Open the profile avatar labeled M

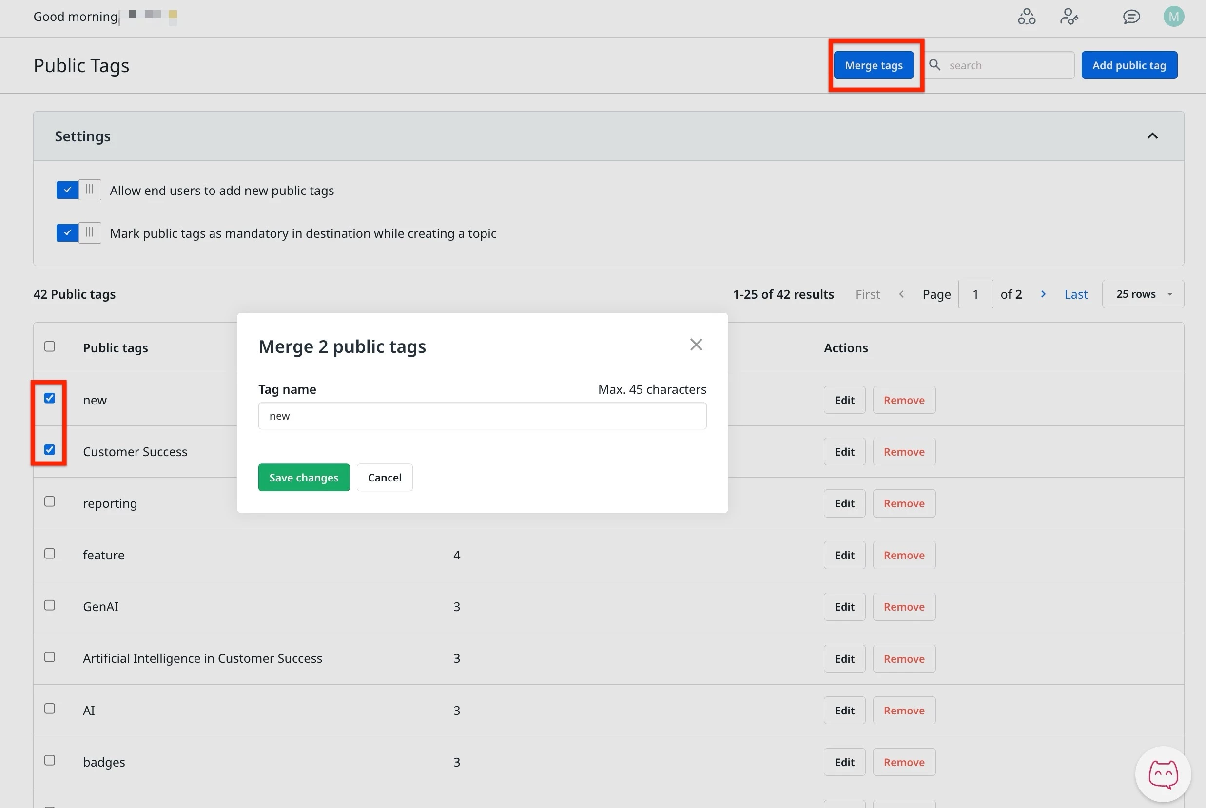tap(1173, 17)
